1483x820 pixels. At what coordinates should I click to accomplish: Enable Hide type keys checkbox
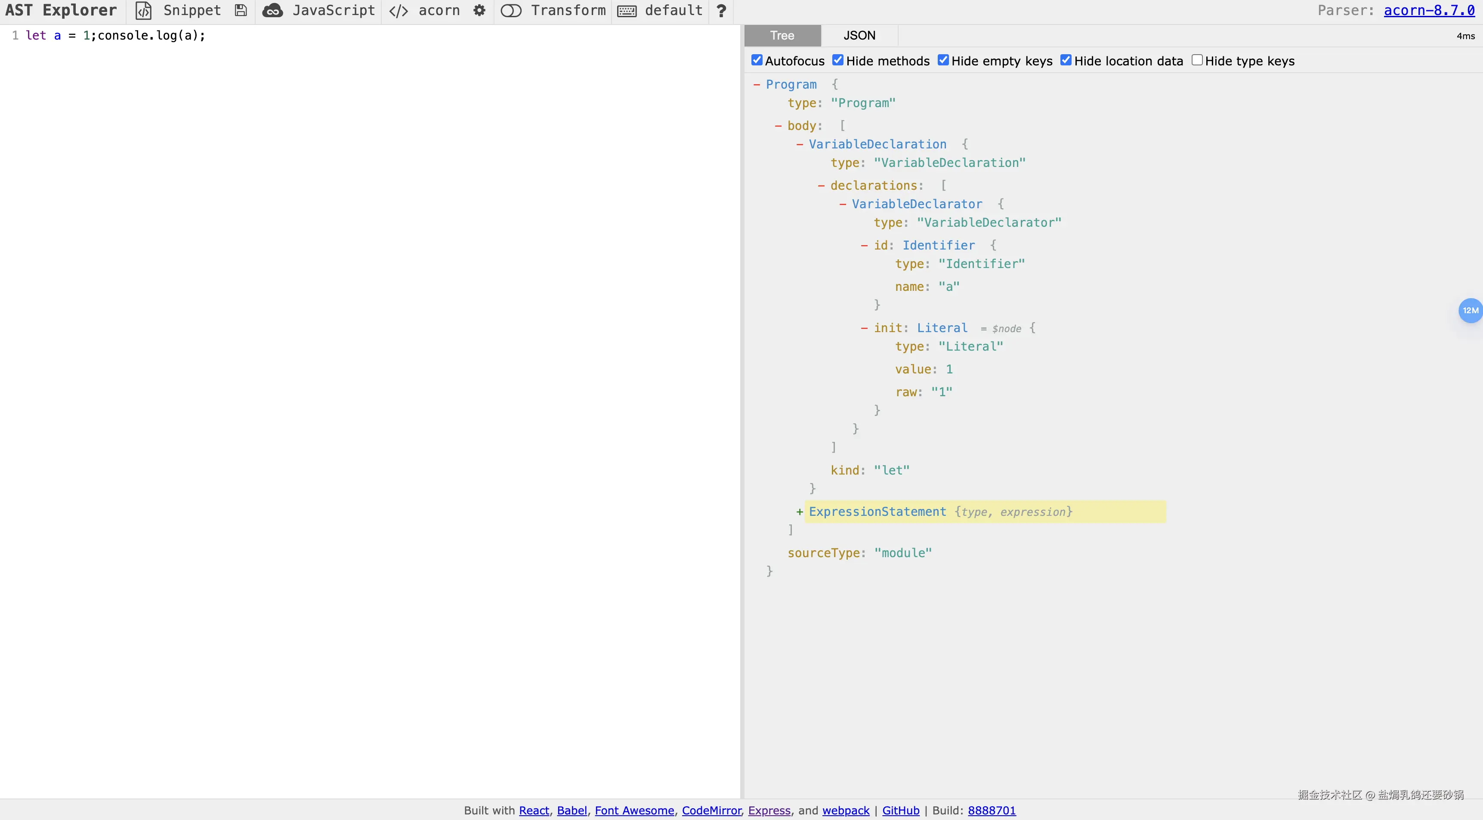coord(1197,60)
